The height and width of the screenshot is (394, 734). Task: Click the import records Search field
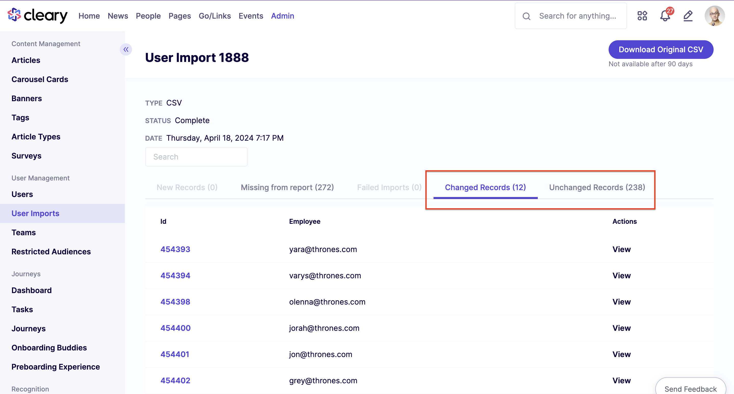tap(196, 157)
